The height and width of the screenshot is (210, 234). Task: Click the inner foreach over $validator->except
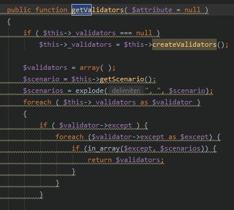(69, 137)
